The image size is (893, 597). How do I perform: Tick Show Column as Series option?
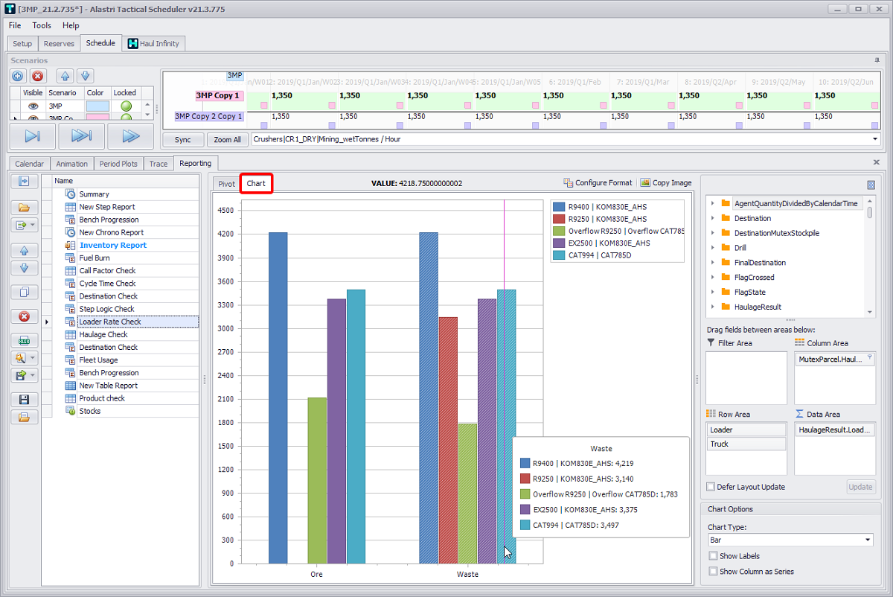[714, 572]
